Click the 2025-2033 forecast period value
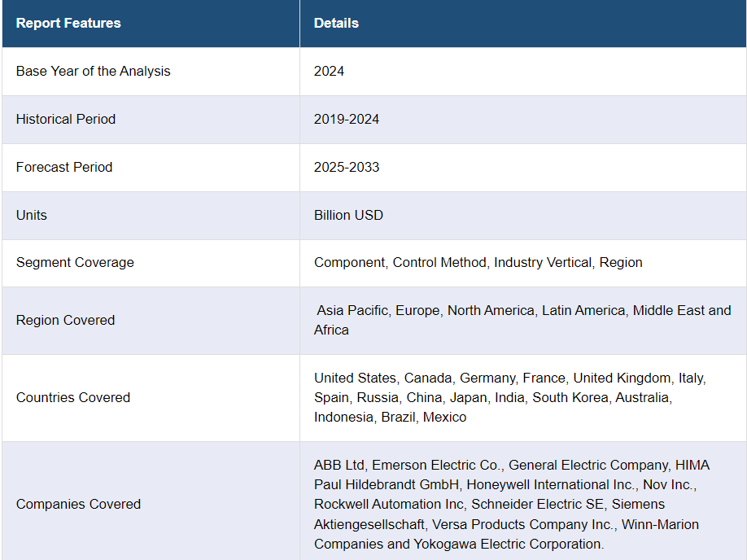The width and height of the screenshot is (747, 560). click(347, 168)
